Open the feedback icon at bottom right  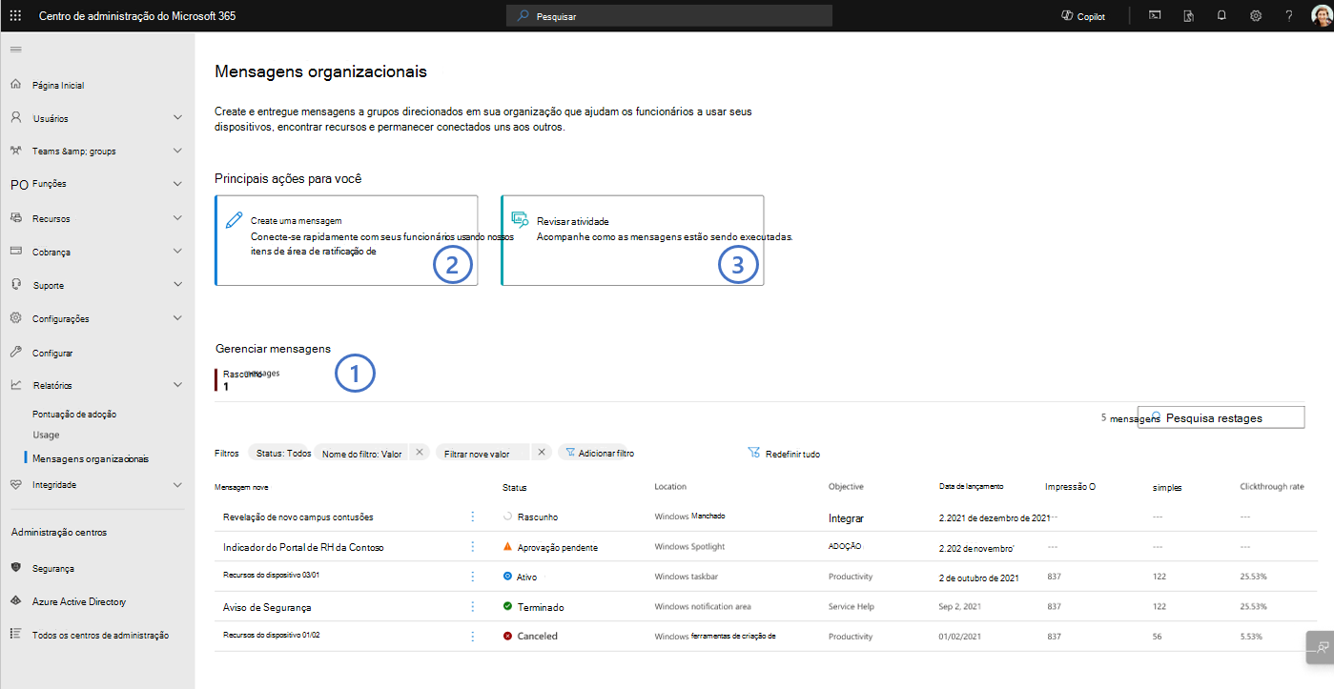click(1322, 646)
